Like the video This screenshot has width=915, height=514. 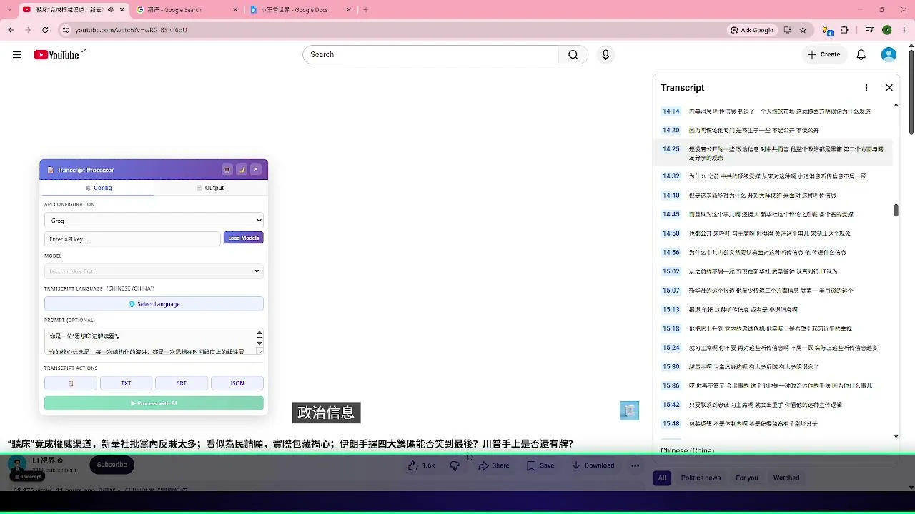(x=421, y=465)
